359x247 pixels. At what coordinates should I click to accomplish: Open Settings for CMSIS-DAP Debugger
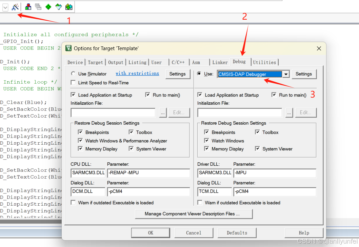(x=304, y=74)
